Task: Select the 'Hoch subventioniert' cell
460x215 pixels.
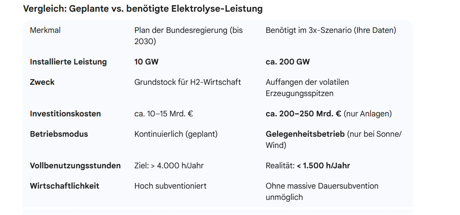Action: tap(170, 186)
